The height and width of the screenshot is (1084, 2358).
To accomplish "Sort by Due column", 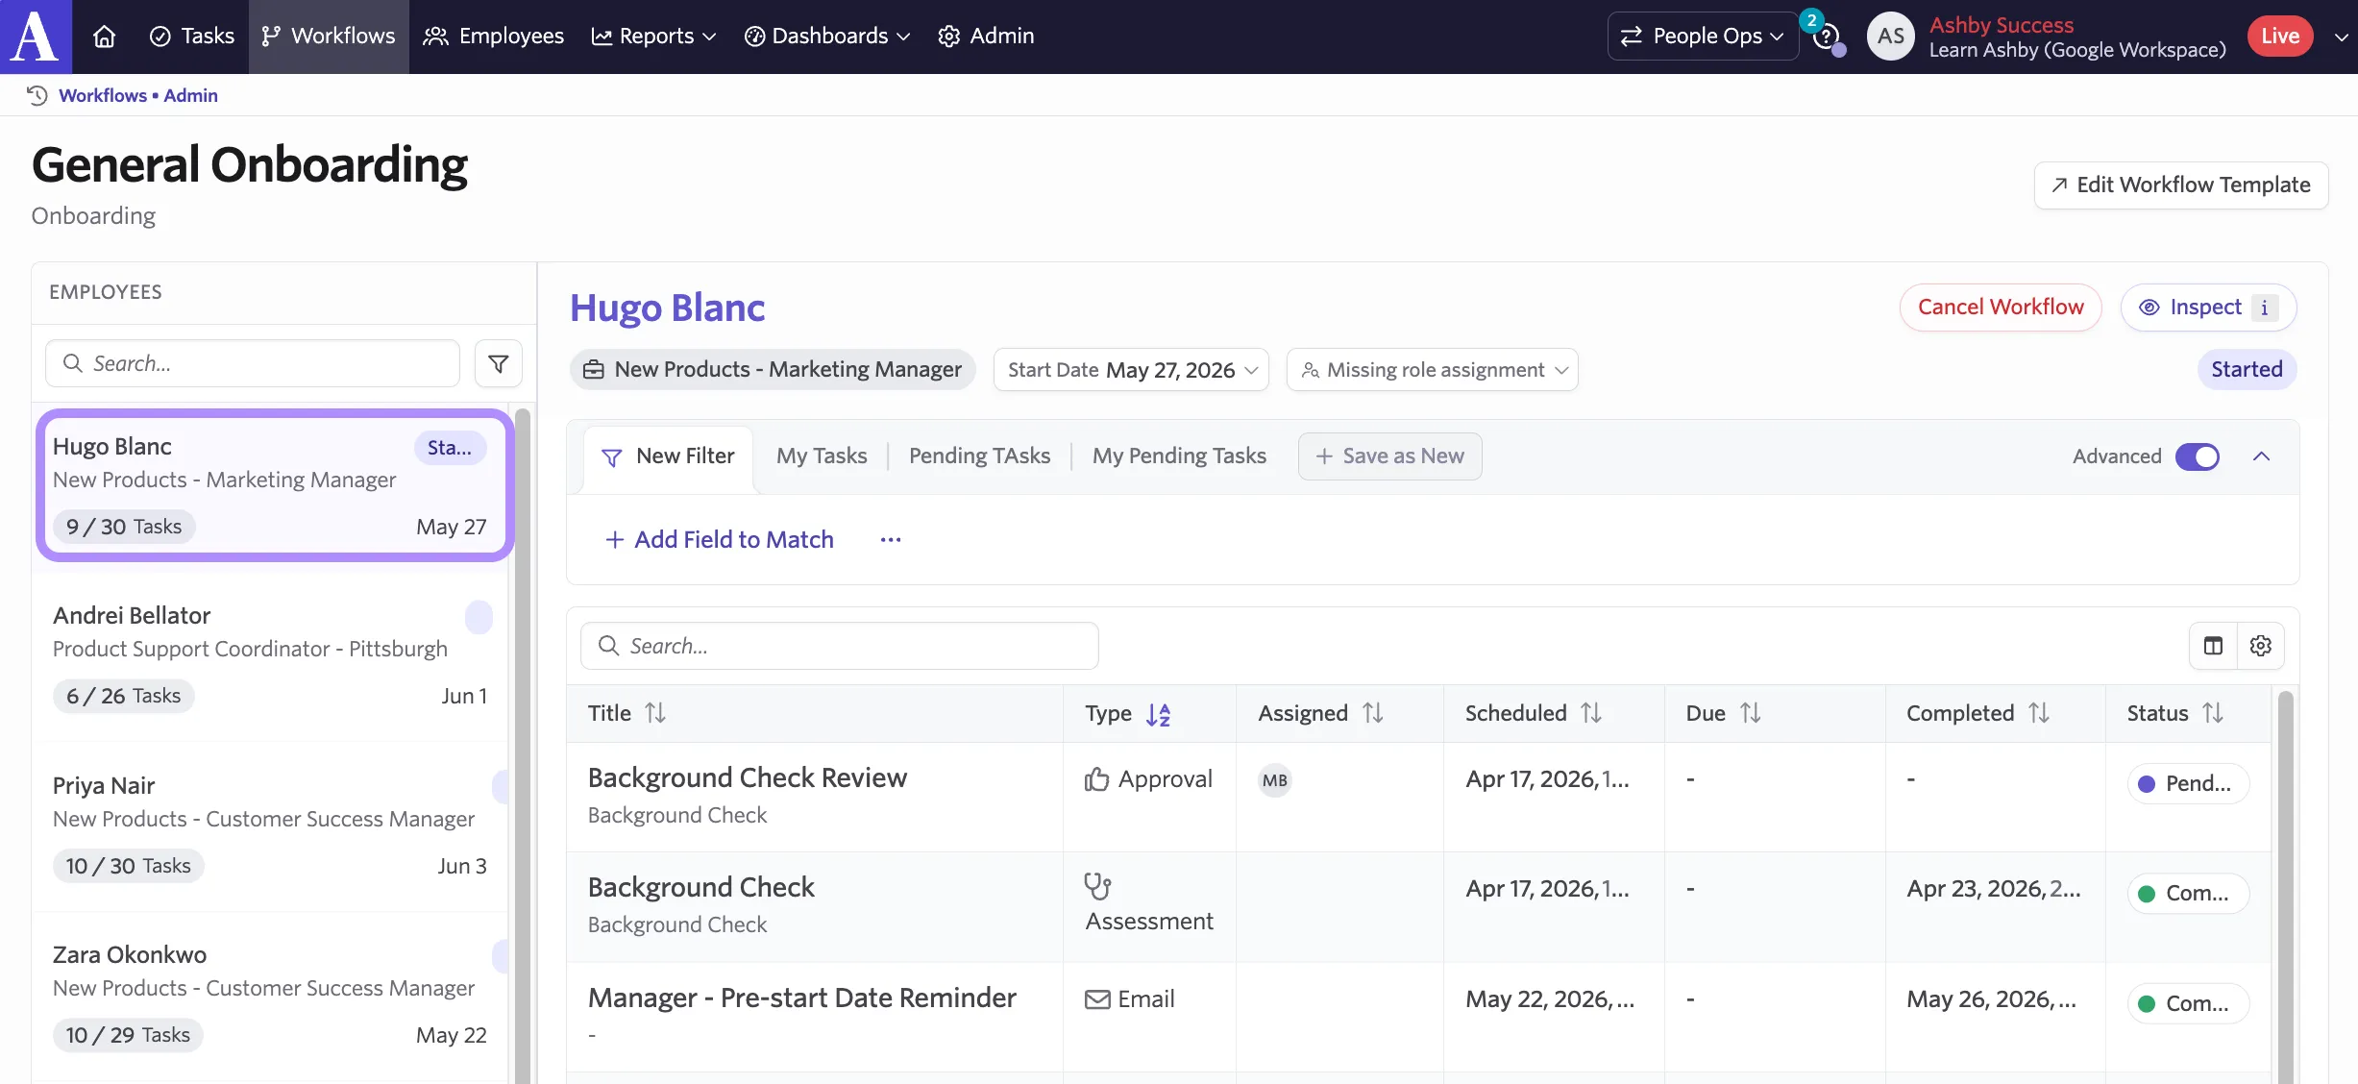I will [x=1751, y=713].
